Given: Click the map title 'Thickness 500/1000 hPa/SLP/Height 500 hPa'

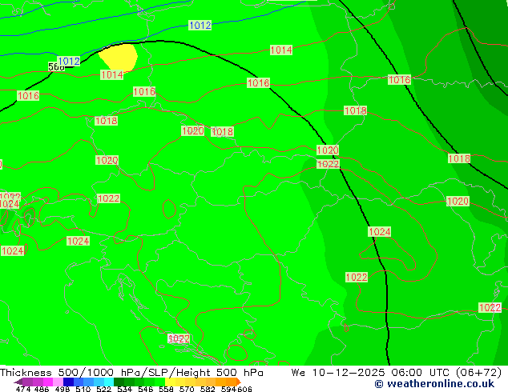Looking at the screenshot, I should click(x=131, y=372).
